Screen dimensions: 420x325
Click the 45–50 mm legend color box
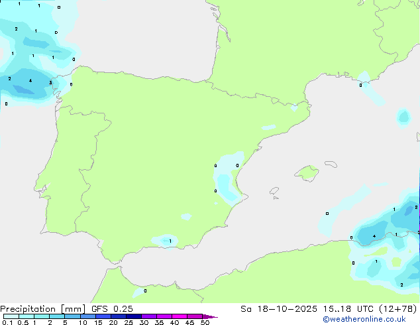pyautogui.click(x=195, y=316)
